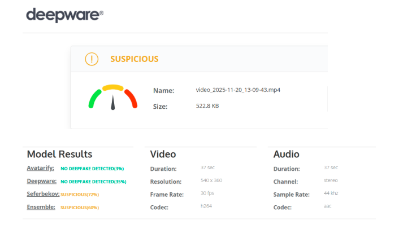Open the Ensemble model link
The width and height of the screenshot is (412, 234).
(x=41, y=207)
